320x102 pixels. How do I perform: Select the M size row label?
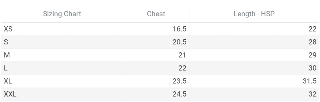7,55
